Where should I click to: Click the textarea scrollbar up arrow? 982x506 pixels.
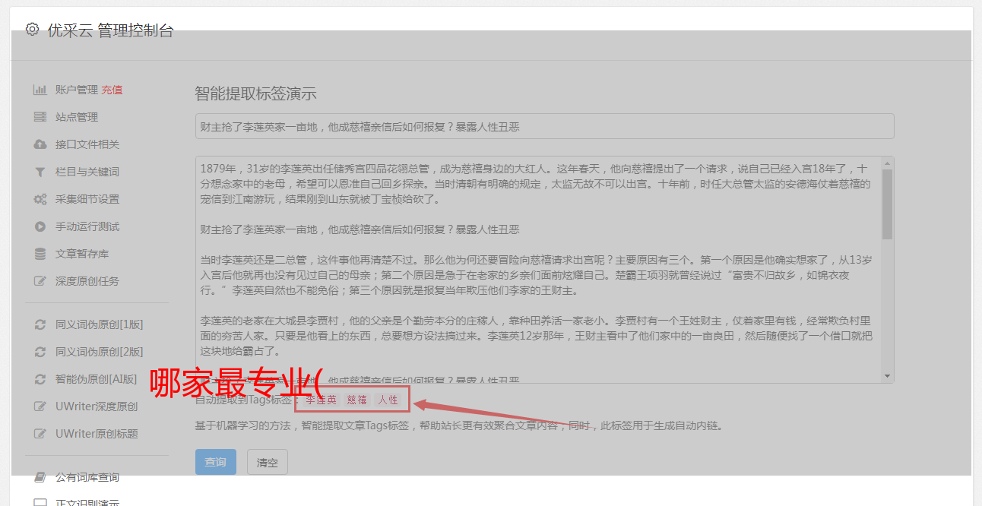887,163
